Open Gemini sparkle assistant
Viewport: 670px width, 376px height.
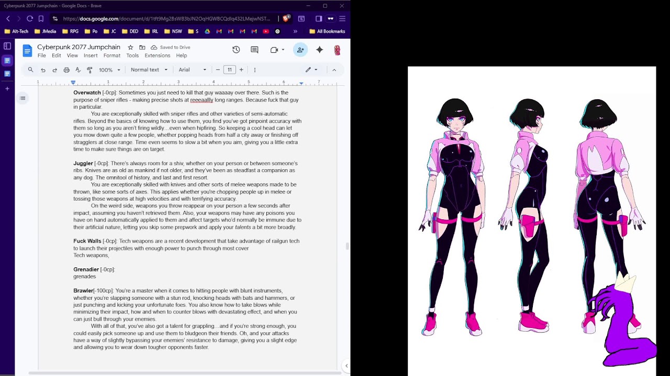pyautogui.click(x=319, y=50)
